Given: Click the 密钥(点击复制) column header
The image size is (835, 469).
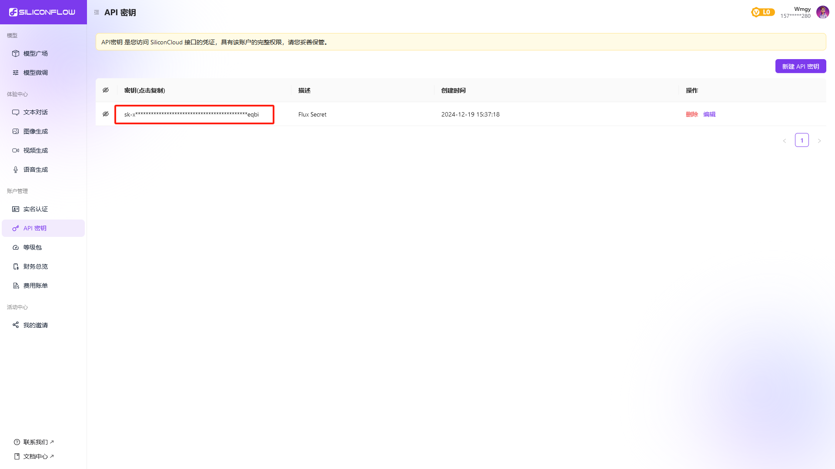Looking at the screenshot, I should [144, 90].
